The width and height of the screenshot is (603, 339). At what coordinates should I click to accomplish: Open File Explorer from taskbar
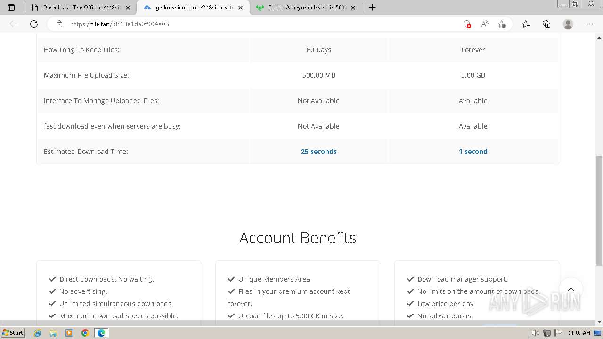click(x=53, y=333)
